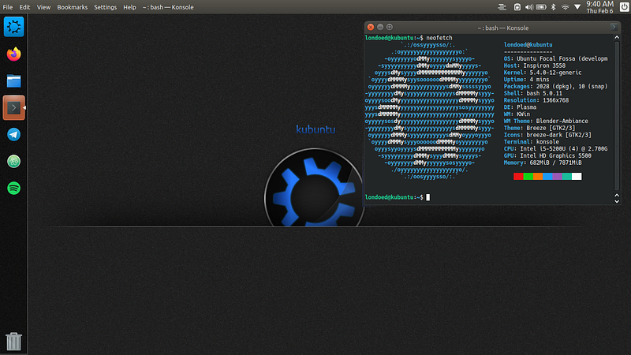Open the volume tray icon

tap(528, 7)
